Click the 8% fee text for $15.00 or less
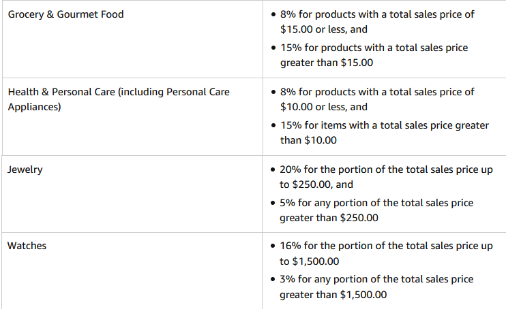506x309 pixels. [377, 22]
